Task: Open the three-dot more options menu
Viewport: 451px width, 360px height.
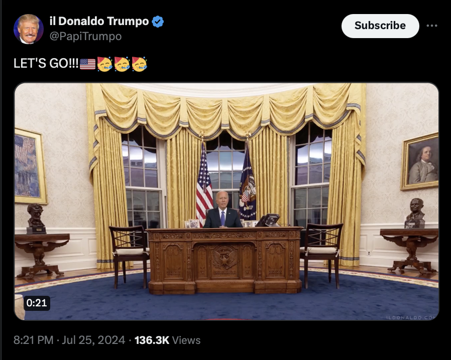Action: tap(432, 26)
